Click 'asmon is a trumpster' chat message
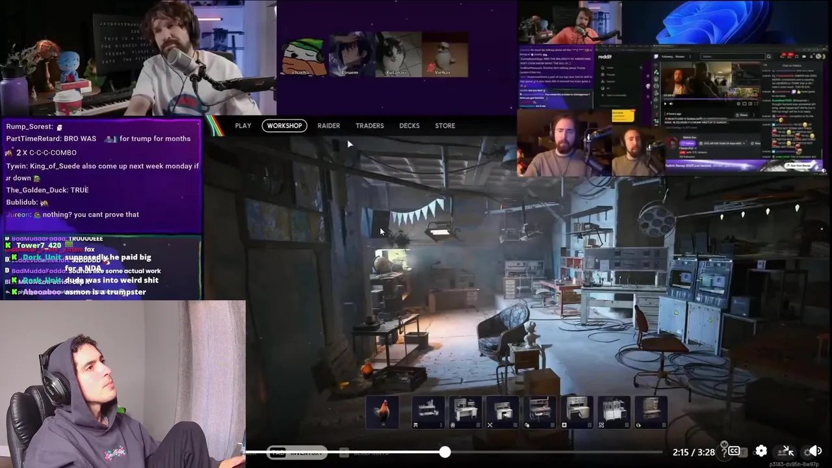832x468 pixels. (105, 292)
